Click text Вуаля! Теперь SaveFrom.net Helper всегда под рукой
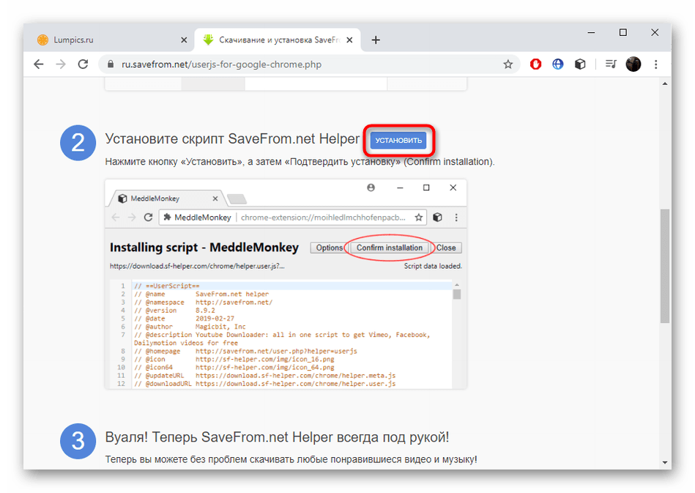Viewport: 695px width, 493px height. pos(277,437)
